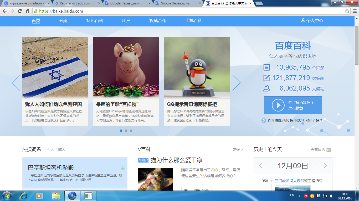359x201 pixels.
Task: Launch Internet Explorer from taskbar
Action: (24, 196)
